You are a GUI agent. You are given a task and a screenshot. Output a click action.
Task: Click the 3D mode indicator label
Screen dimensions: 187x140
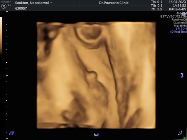185,138
